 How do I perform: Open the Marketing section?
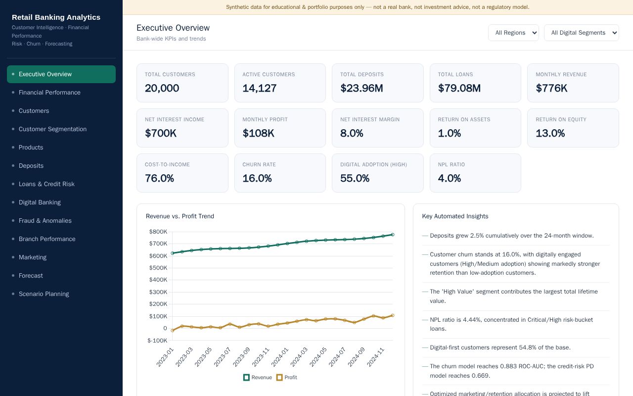[x=61, y=257]
